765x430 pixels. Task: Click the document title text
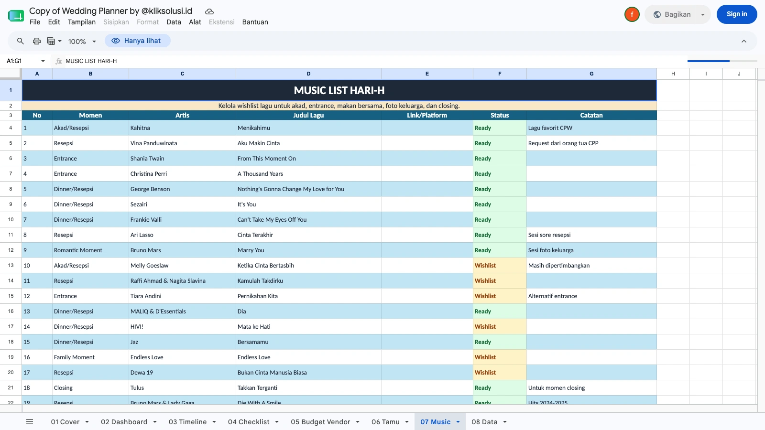pyautogui.click(x=110, y=11)
